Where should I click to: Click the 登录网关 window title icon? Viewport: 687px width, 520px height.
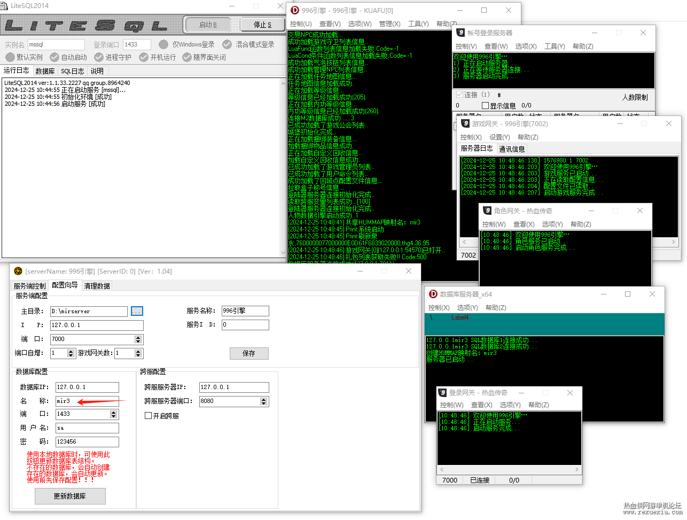pos(442,392)
